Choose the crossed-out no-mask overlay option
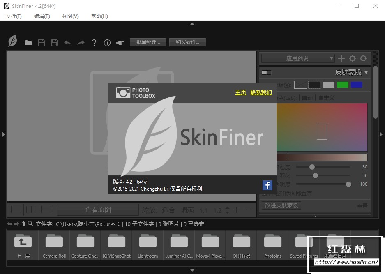This screenshot has width=385, height=274. pos(301,85)
